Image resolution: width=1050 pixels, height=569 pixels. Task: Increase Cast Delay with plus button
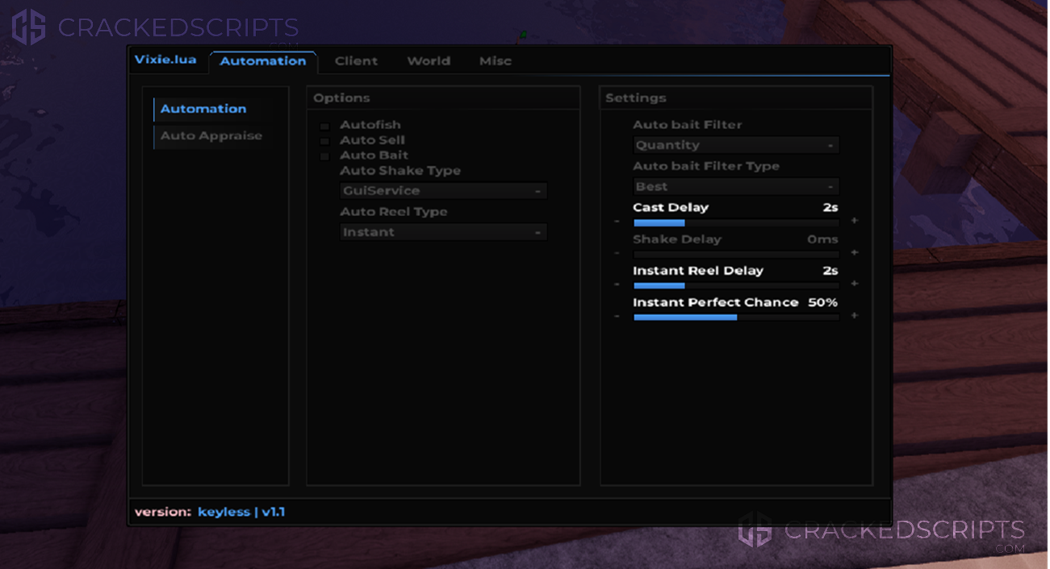[855, 221]
